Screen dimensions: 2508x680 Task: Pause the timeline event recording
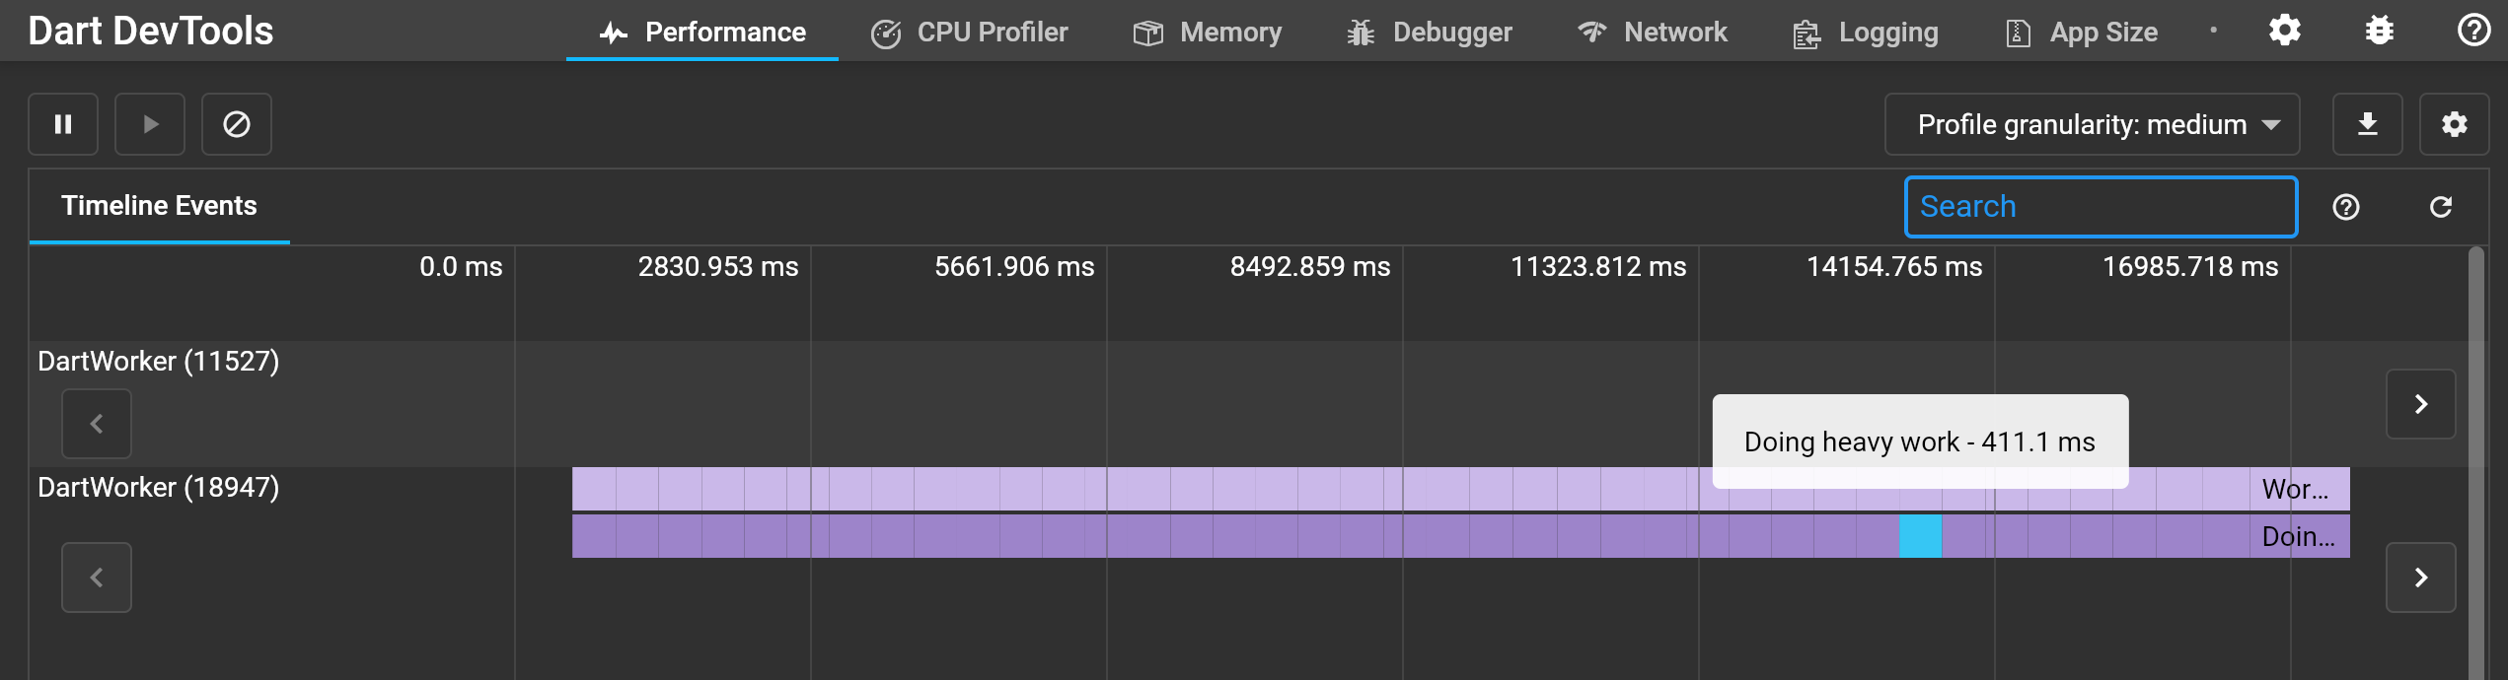(x=63, y=124)
